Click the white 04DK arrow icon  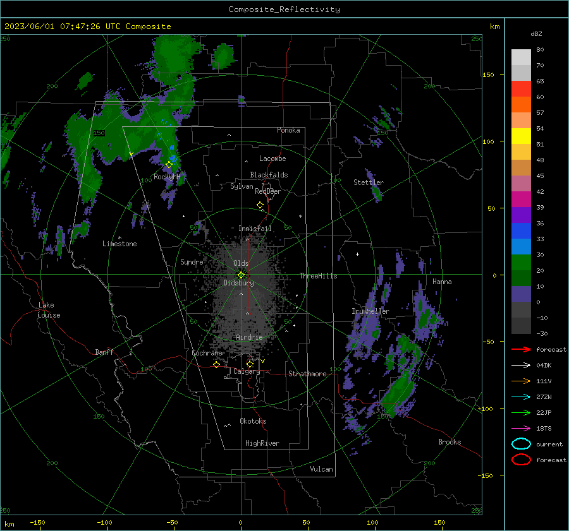[x=521, y=365]
